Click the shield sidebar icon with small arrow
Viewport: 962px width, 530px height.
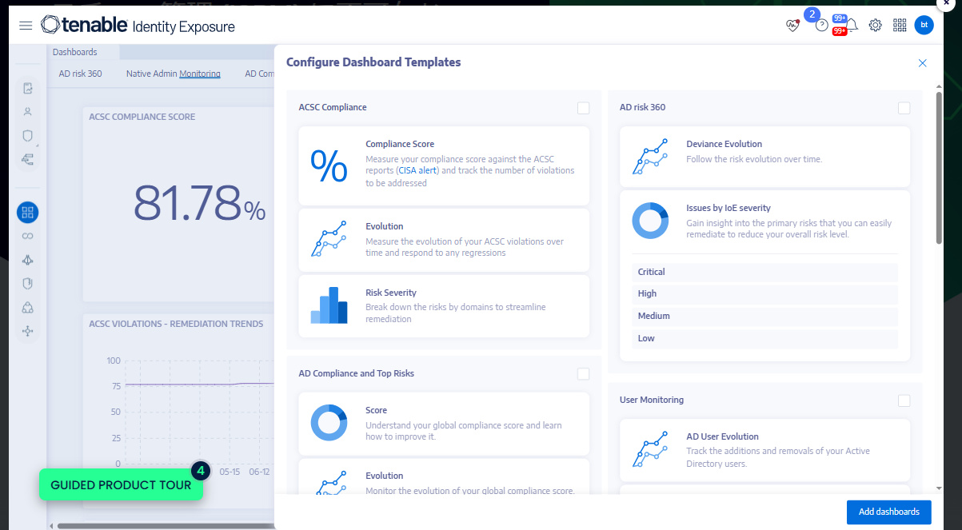pyautogui.click(x=28, y=136)
